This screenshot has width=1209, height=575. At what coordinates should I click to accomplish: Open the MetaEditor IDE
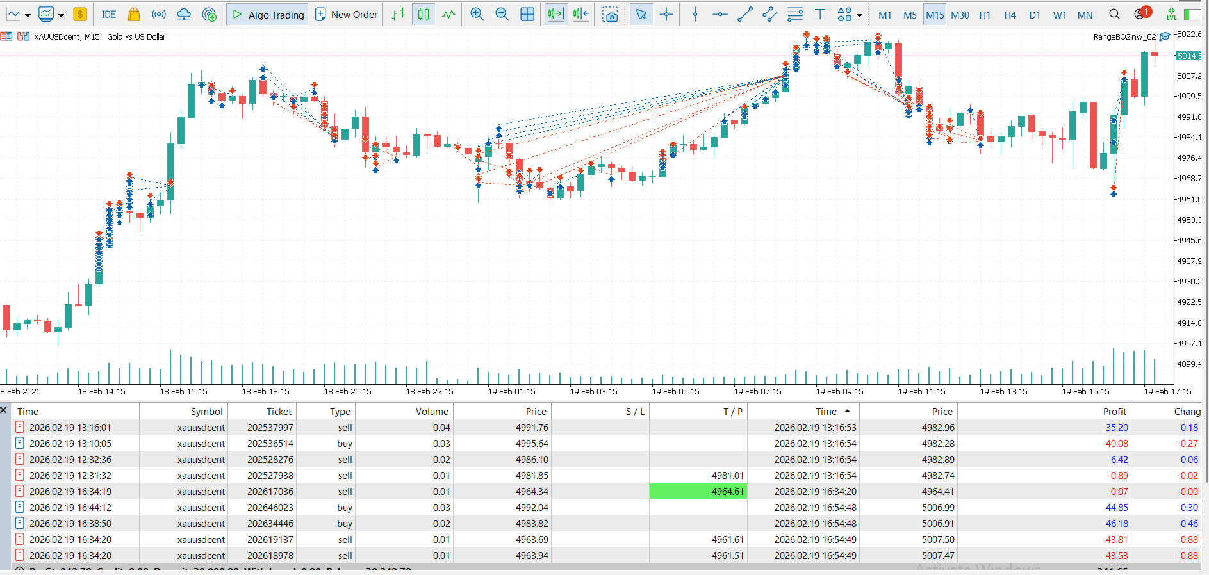tap(108, 14)
